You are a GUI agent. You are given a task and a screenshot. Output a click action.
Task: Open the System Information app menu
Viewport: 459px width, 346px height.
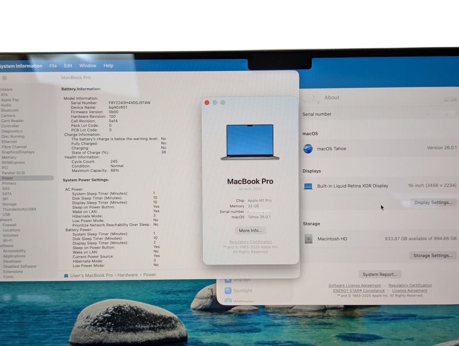(x=21, y=66)
